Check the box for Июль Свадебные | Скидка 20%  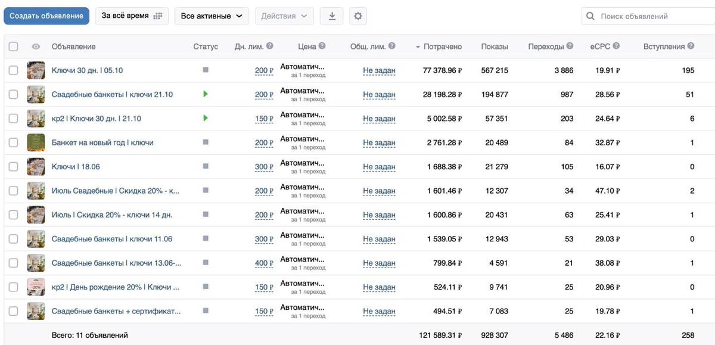[13, 191]
